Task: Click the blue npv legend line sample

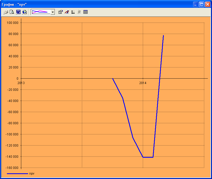Action: coord(17,174)
